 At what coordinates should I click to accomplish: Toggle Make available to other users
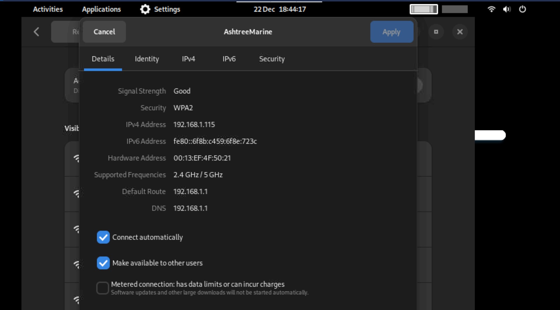tap(103, 263)
